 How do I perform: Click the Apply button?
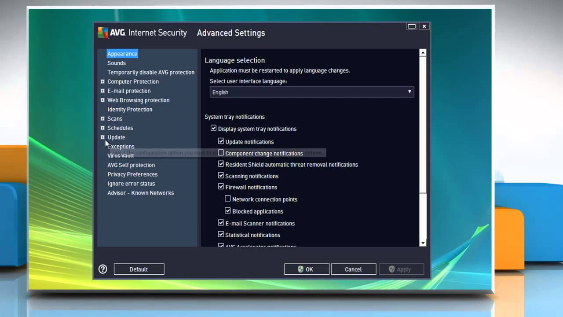[400, 269]
